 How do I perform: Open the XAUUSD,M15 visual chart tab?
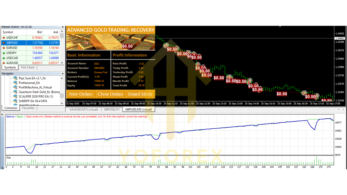83,109
